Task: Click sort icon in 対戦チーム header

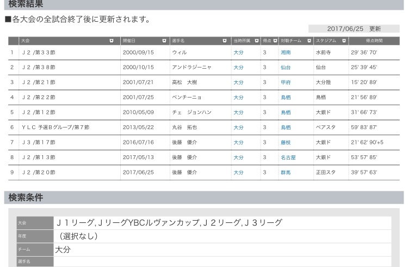Action: point(309,41)
